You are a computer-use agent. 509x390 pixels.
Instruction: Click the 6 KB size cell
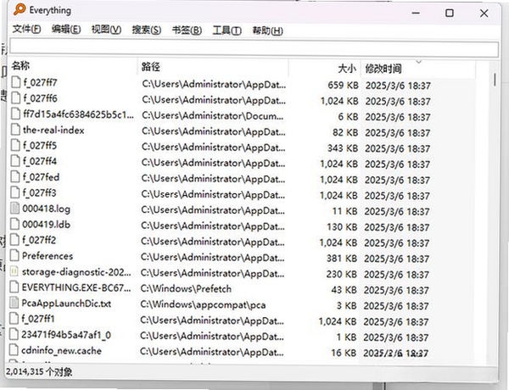348,117
